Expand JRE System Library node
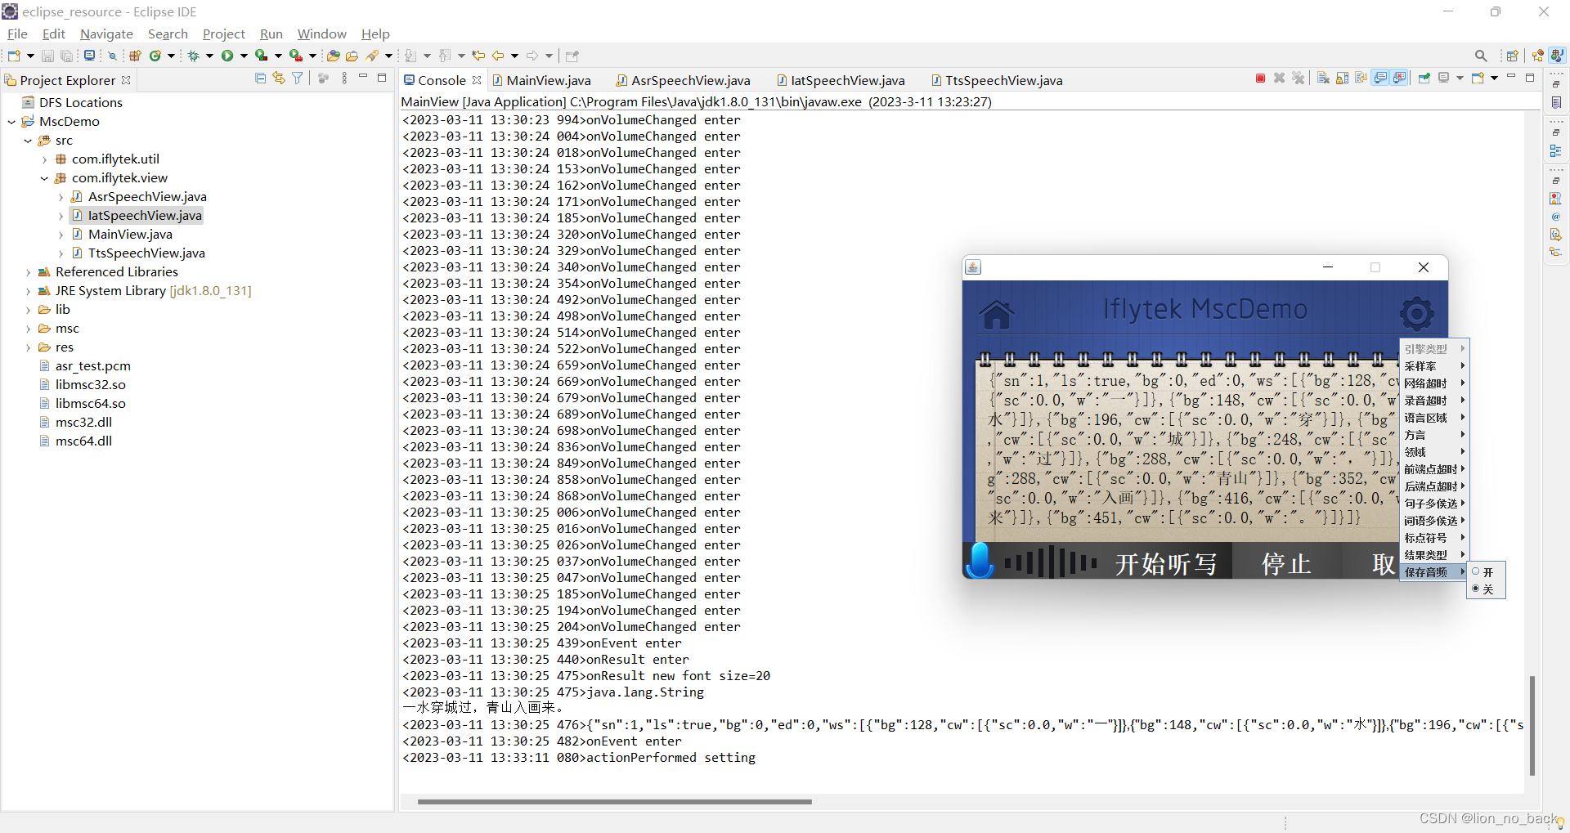This screenshot has height=833, width=1570. 28,291
